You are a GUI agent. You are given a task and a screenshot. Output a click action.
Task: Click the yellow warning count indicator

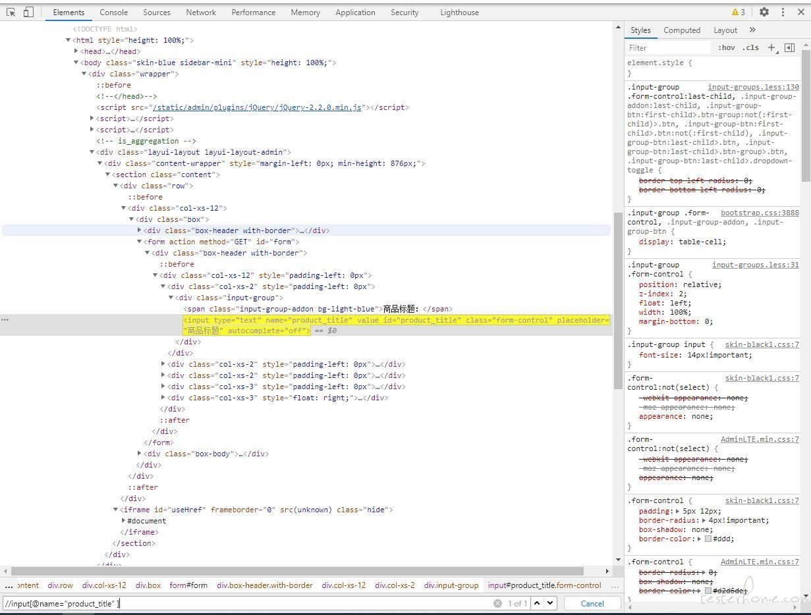739,12
